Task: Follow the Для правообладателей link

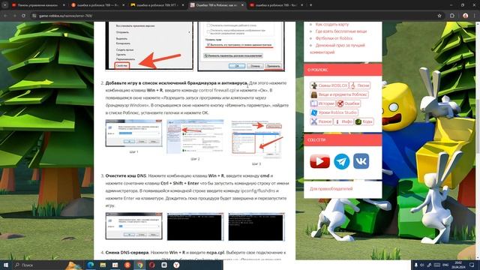Action: point(331,189)
